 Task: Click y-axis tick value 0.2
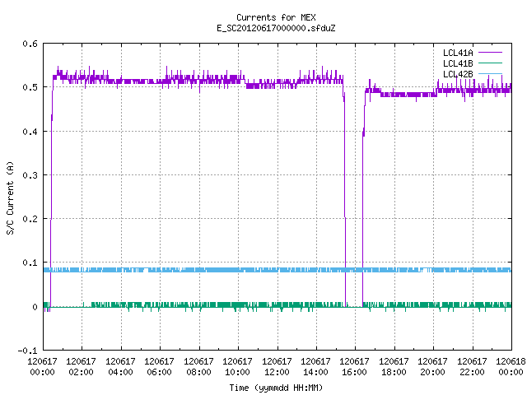(30, 219)
